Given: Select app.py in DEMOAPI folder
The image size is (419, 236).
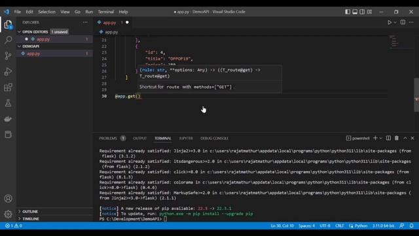Looking at the screenshot, I should (x=54, y=54).
